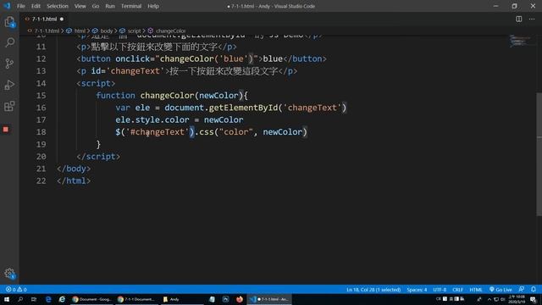Switch to Chrome window '7-1-1 Document...'
This screenshot has width=542, height=305.
(x=136, y=299)
